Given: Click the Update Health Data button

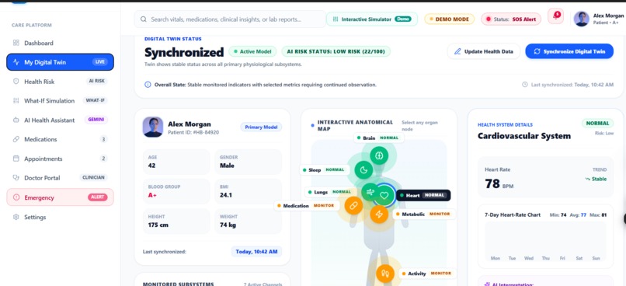Looking at the screenshot, I should point(483,51).
